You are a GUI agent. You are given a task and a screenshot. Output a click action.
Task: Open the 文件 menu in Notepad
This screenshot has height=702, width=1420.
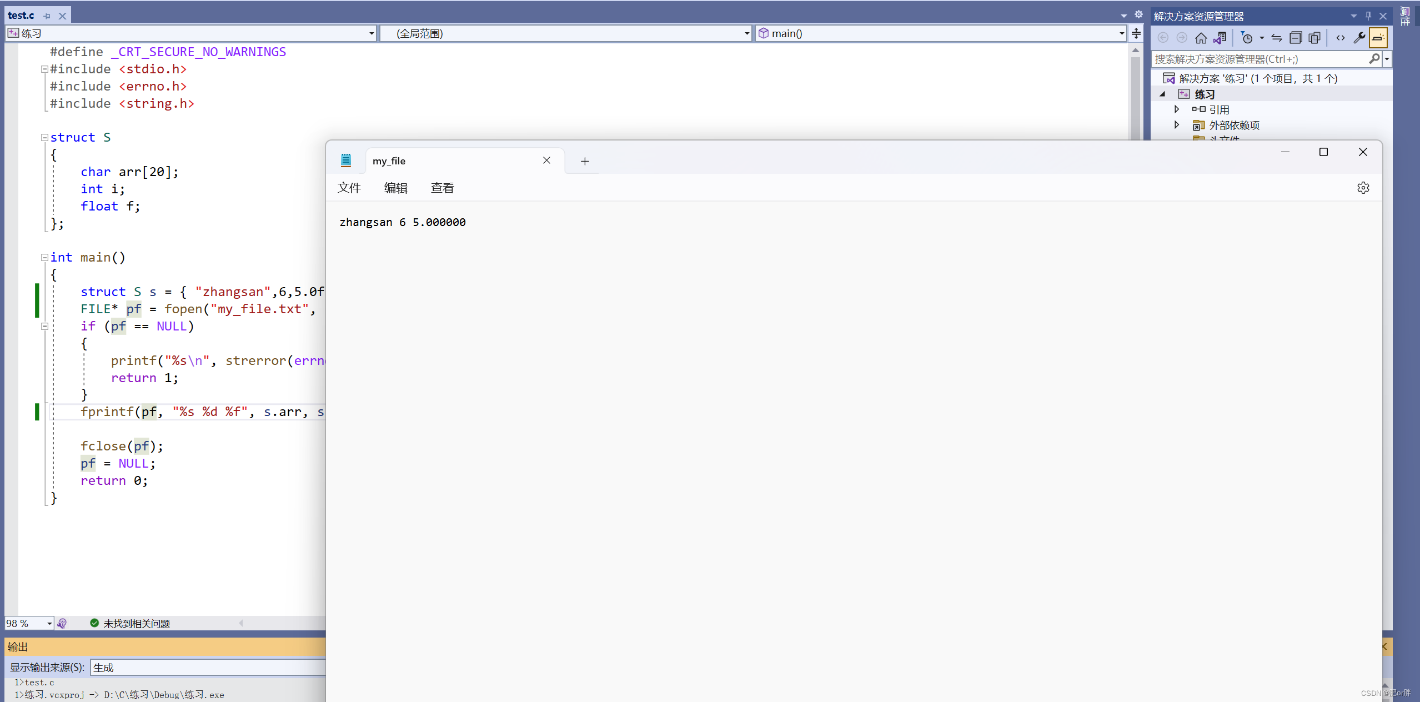pyautogui.click(x=349, y=188)
